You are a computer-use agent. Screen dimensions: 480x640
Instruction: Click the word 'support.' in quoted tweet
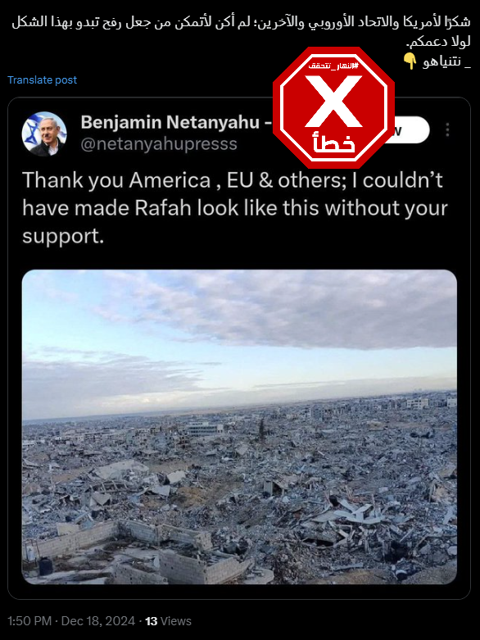click(63, 236)
